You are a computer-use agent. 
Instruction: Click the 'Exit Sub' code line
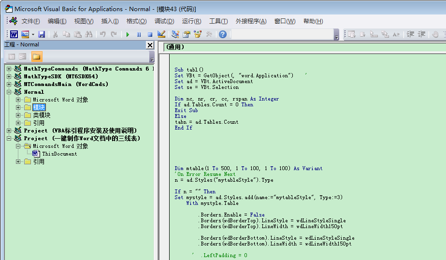pos(186,110)
